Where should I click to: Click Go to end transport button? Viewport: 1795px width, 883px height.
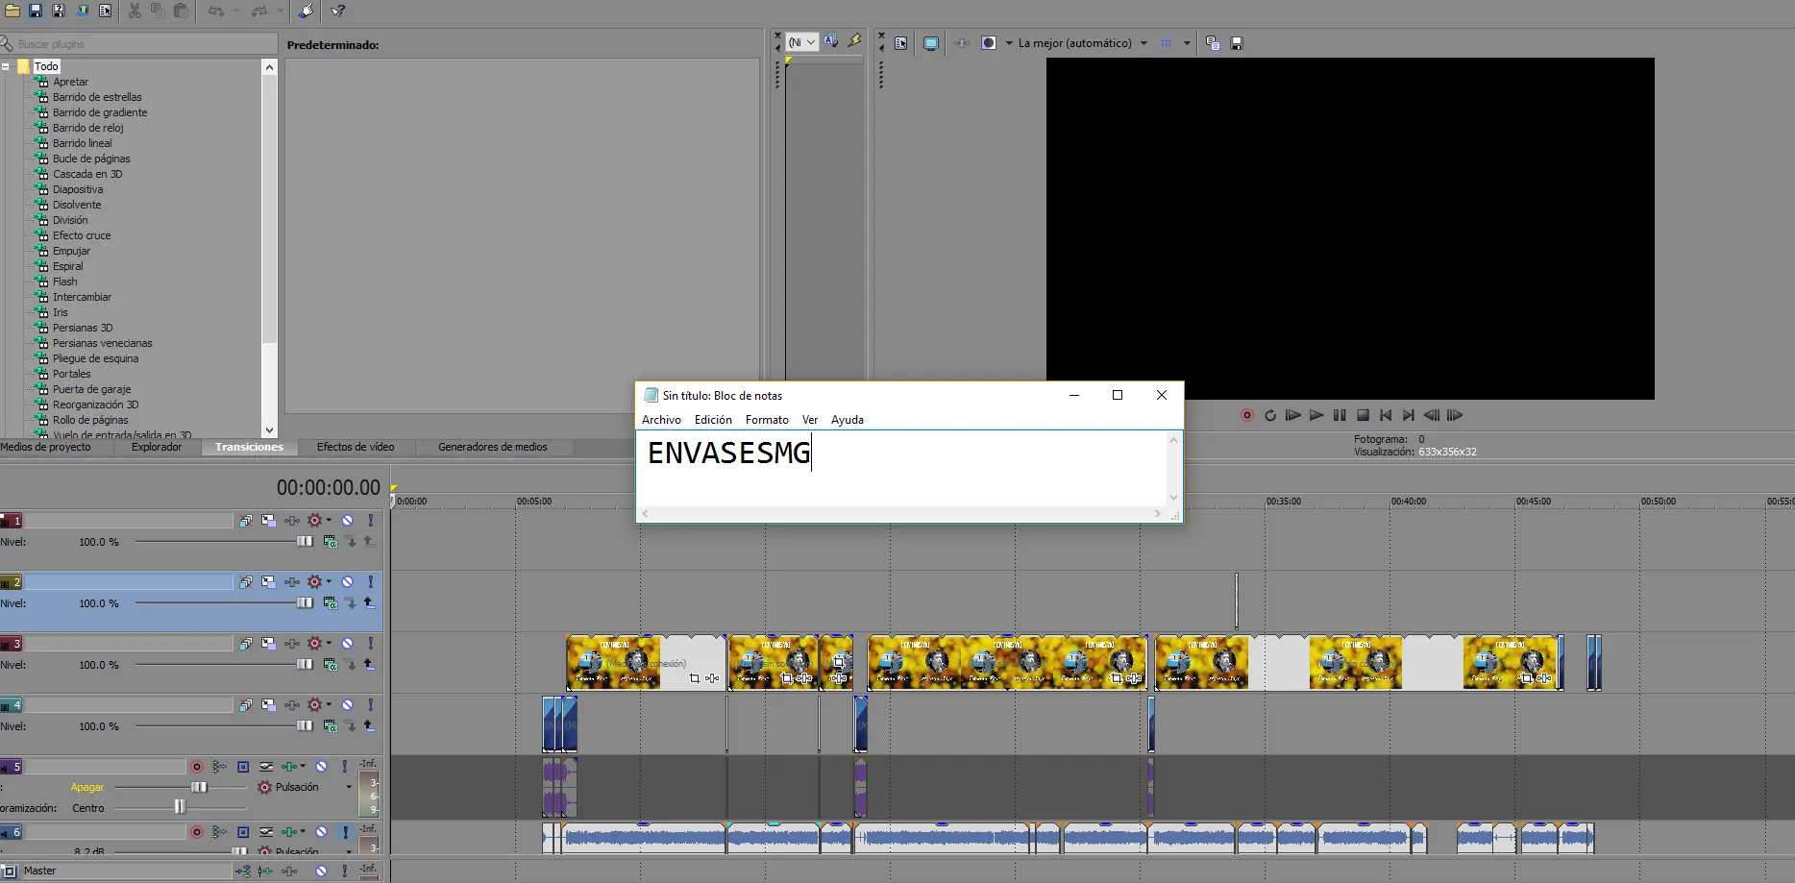(1409, 415)
